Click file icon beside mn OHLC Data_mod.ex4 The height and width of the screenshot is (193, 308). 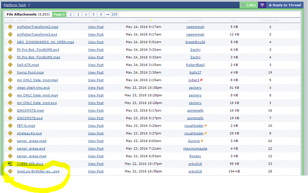click(10, 103)
